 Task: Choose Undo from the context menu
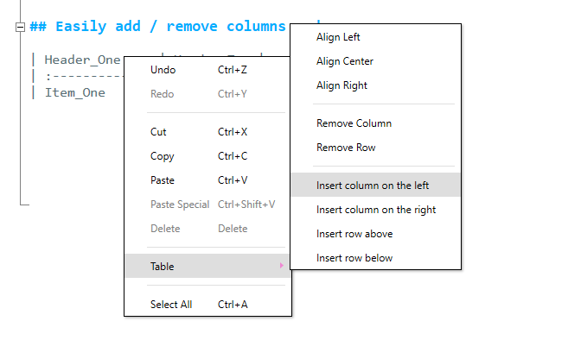(208, 70)
